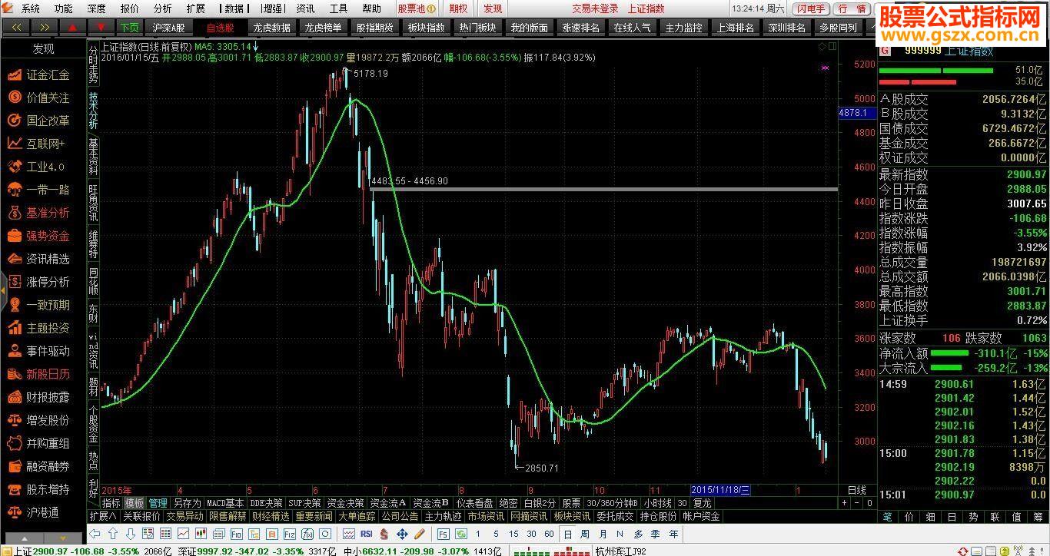Select the MACD基本 indicator template
Viewport: 1050px width, 556px height.
(x=225, y=503)
